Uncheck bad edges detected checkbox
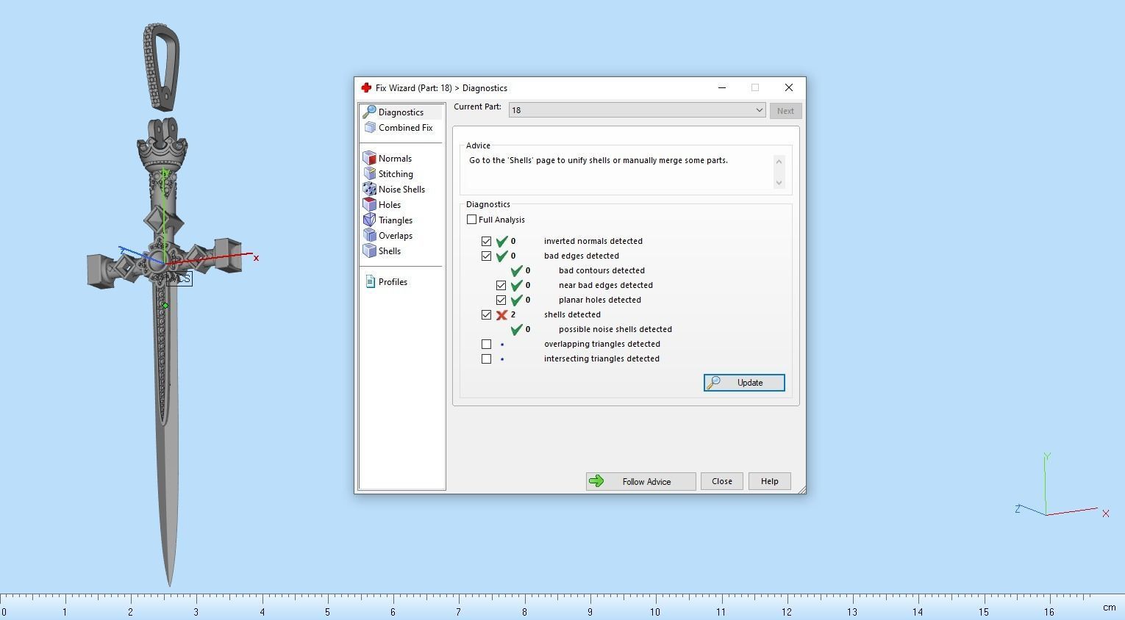This screenshot has width=1125, height=620. point(486,256)
